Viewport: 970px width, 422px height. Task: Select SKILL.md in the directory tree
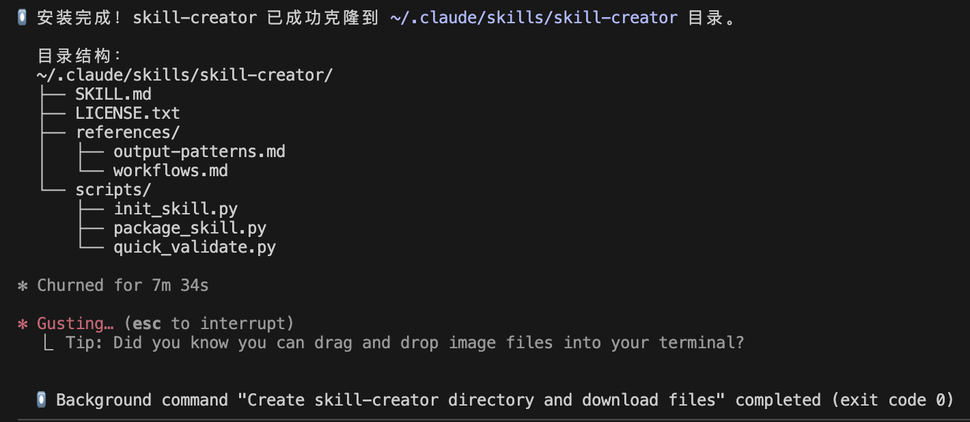(113, 94)
